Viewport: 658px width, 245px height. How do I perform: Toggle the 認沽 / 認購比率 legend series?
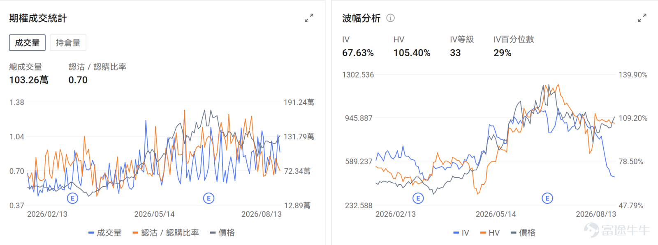coord(166,233)
